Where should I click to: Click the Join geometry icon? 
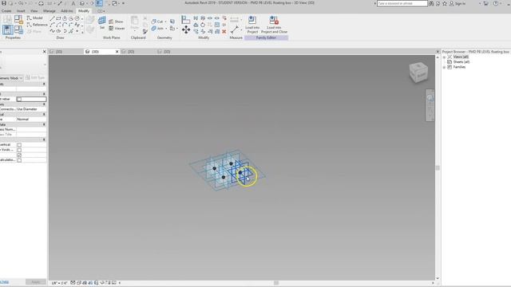(154, 29)
